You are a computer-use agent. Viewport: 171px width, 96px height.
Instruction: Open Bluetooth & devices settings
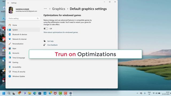[x=24, y=34]
